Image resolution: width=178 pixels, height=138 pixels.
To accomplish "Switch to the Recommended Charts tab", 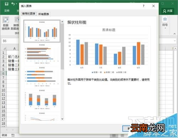I will pos(29,14).
